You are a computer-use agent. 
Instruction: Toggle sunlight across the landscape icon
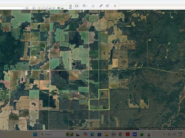click(x=62, y=8)
